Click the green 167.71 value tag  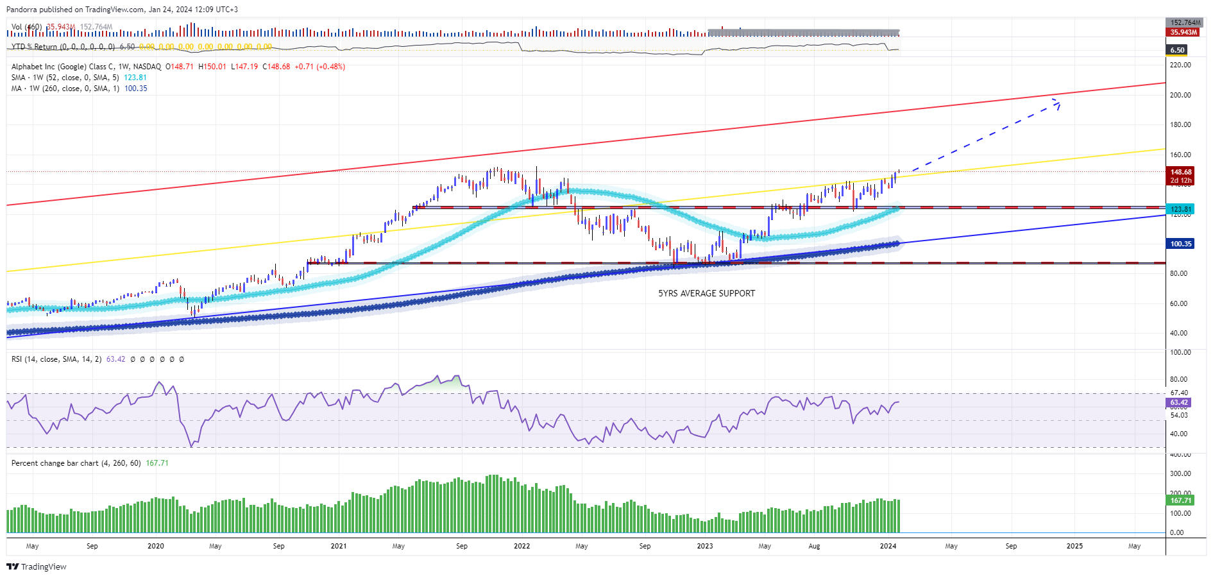click(x=1180, y=500)
